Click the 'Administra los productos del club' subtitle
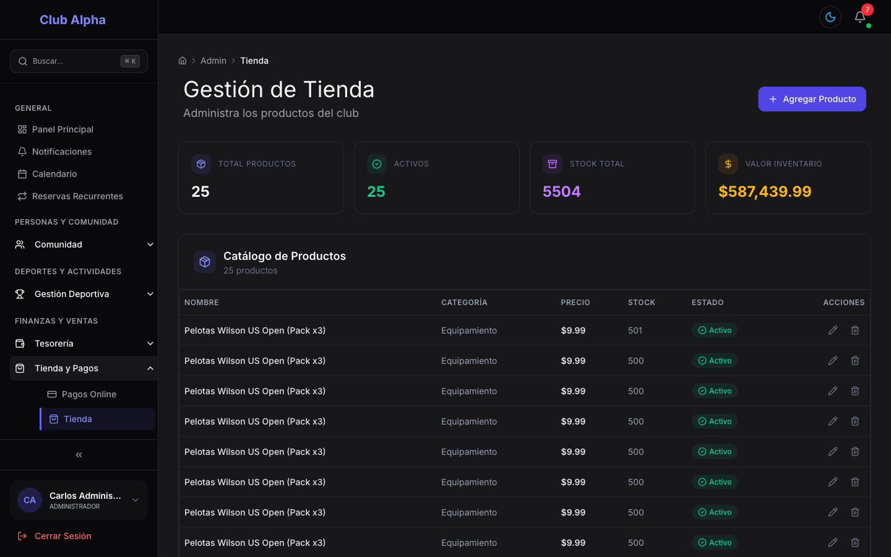This screenshot has height=557, width=891. (271, 113)
